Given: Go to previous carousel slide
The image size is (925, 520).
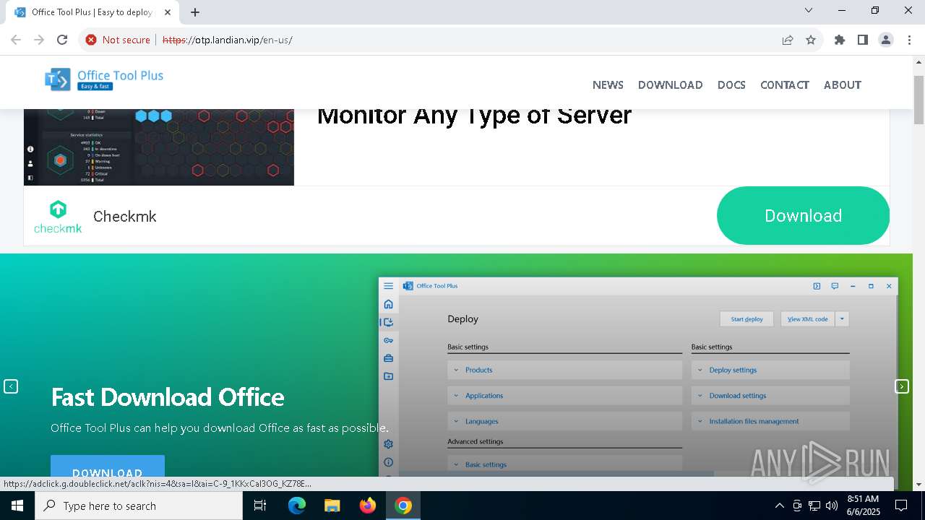Looking at the screenshot, I should point(11,386).
